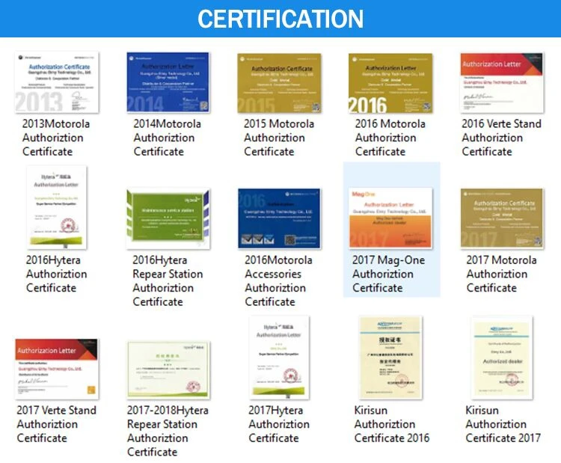The width and height of the screenshot is (561, 463).
Task: Click the '2017 Verte Stand Authoriztion Certificate' name
Action: [x=56, y=424]
